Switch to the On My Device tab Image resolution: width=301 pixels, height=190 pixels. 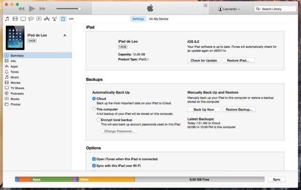158,19
